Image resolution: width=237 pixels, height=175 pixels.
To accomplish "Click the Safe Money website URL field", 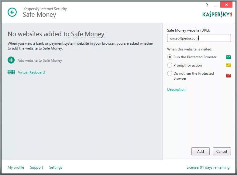I will (199, 38).
